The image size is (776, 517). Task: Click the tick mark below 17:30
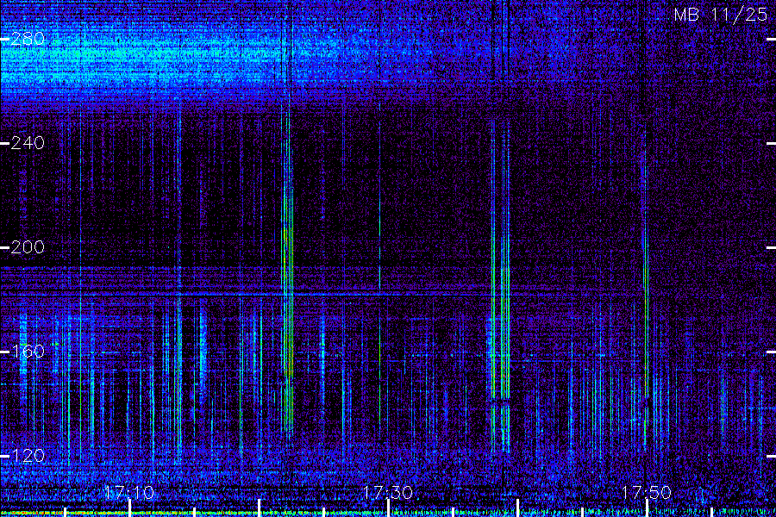pos(389,508)
